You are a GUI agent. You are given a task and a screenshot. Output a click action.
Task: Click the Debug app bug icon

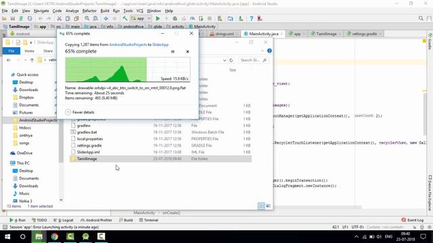175,18
